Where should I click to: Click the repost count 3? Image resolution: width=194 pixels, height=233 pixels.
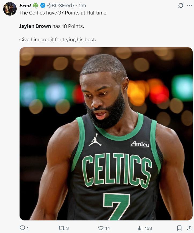(67, 228)
